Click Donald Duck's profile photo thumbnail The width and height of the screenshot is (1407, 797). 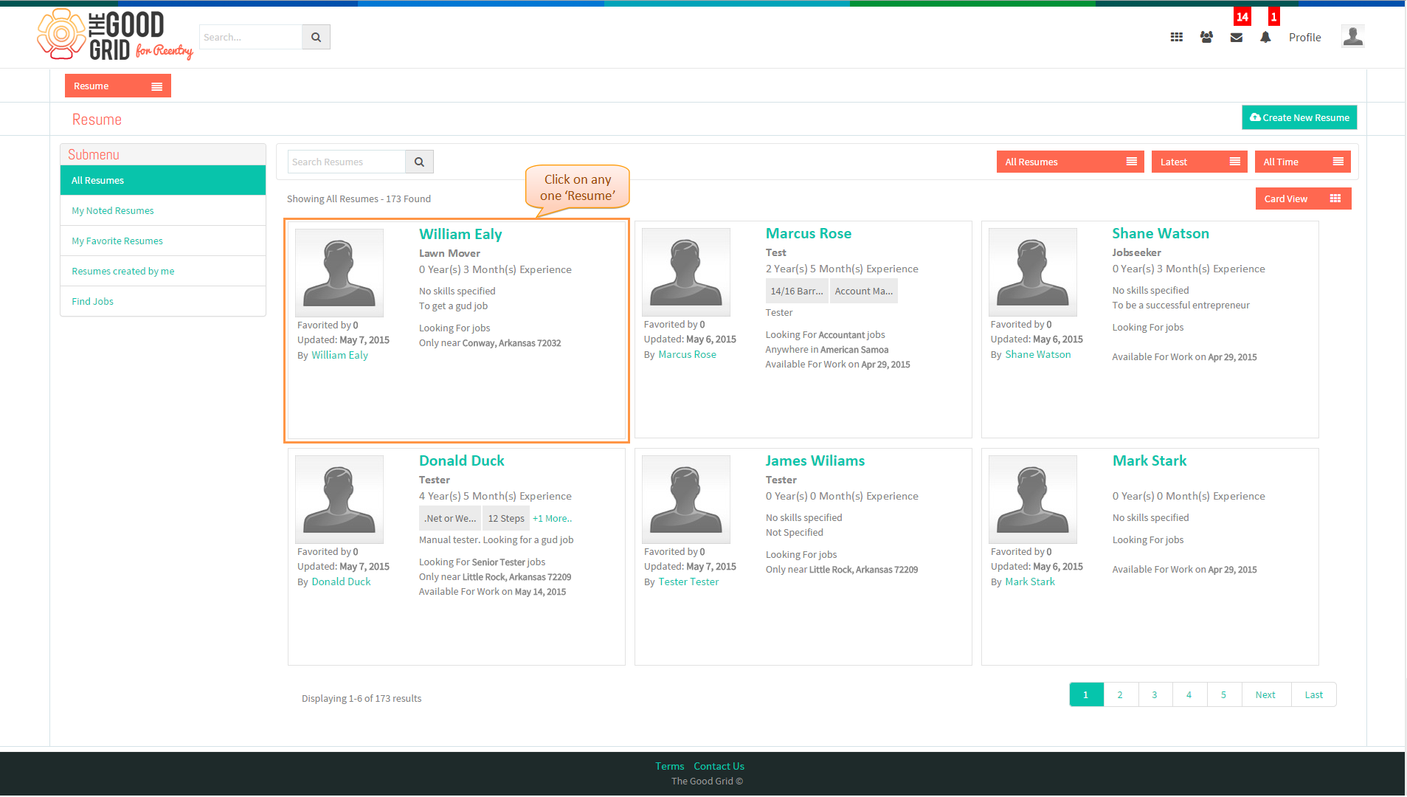pyautogui.click(x=339, y=500)
